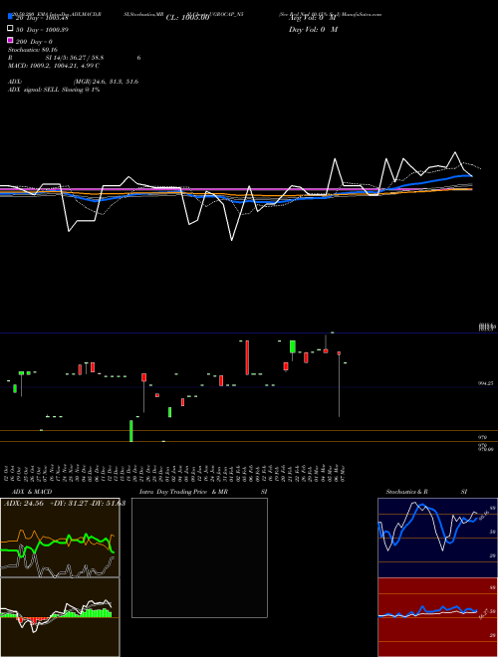
Task: Click the tall red candle in candlestick chart
Action: 247,357
